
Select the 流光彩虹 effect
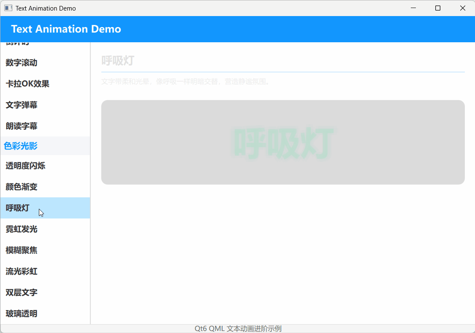coord(45,271)
